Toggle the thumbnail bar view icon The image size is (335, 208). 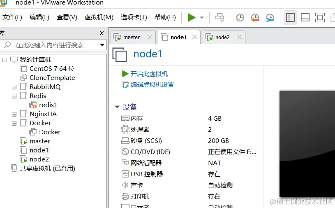click(305, 17)
